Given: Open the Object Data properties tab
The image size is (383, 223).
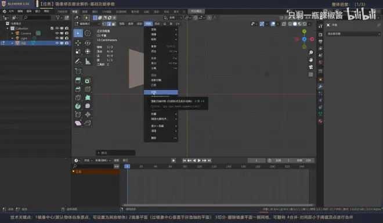Looking at the screenshot, I should [x=320, y=114].
